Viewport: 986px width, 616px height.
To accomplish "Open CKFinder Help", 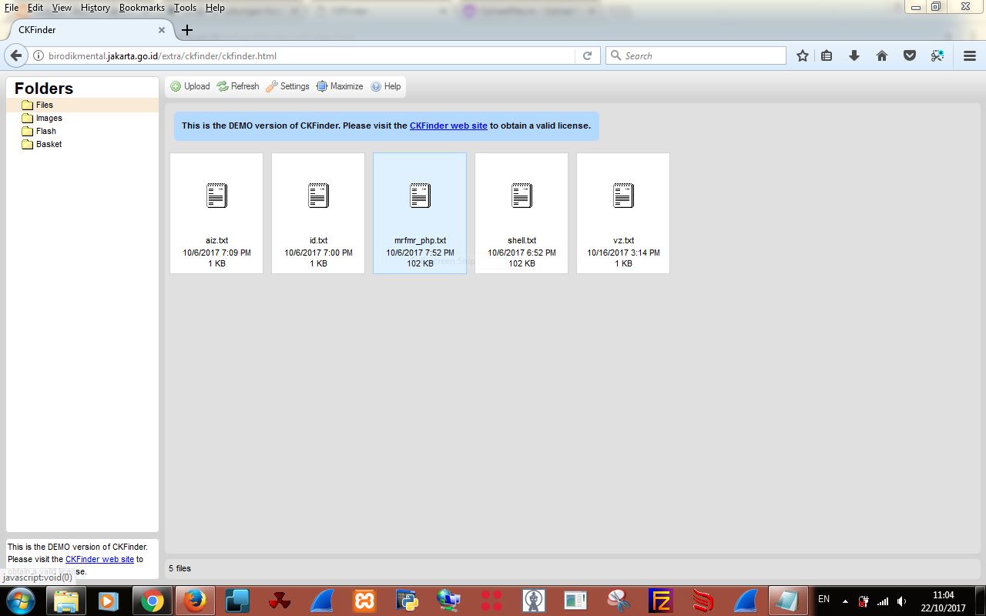I will pyautogui.click(x=385, y=86).
